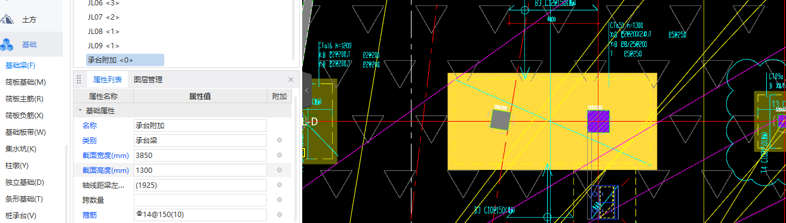Image resolution: width=786 pixels, height=223 pixels.
Task: Open the 柱墩(Y) component type
Action: [17, 165]
